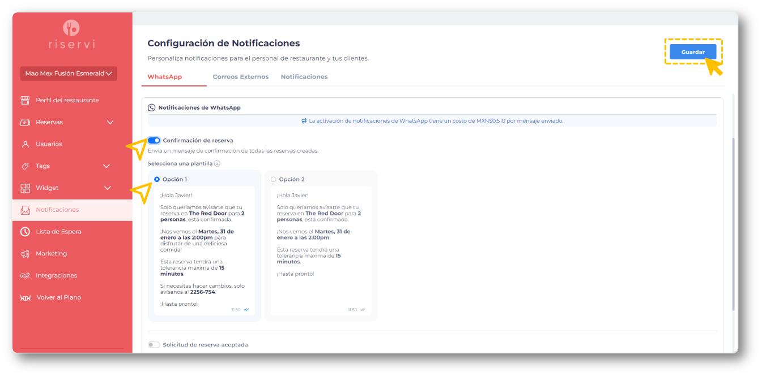Switch to the Notificaciones tab
The height and width of the screenshot is (377, 762).
coord(304,77)
